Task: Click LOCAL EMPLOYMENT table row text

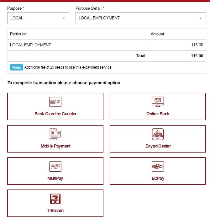Action: tap(30, 45)
